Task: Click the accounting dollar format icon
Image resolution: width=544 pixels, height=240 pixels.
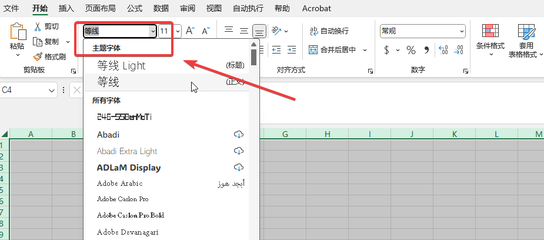Action: 387,50
